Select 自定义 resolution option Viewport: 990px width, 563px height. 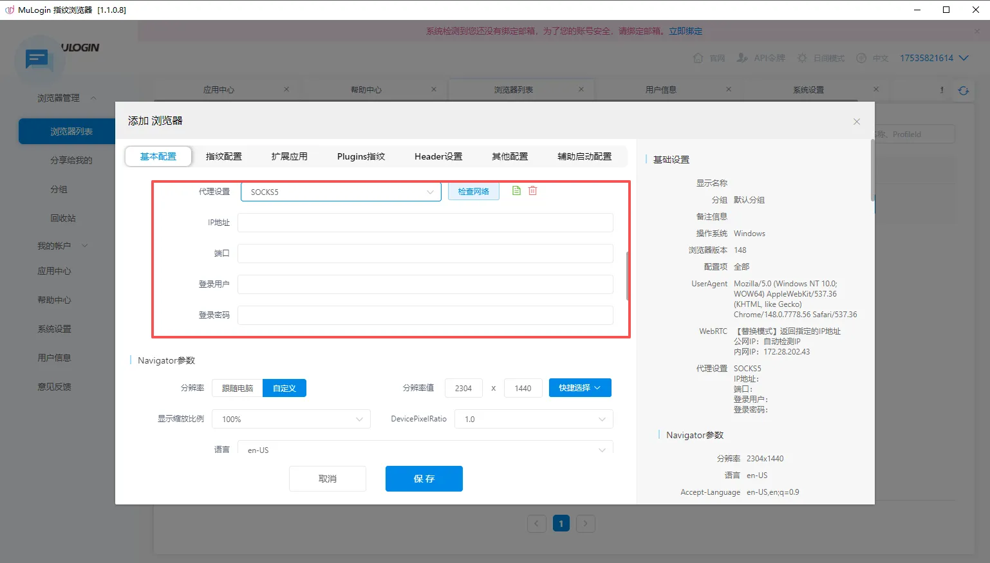click(285, 388)
